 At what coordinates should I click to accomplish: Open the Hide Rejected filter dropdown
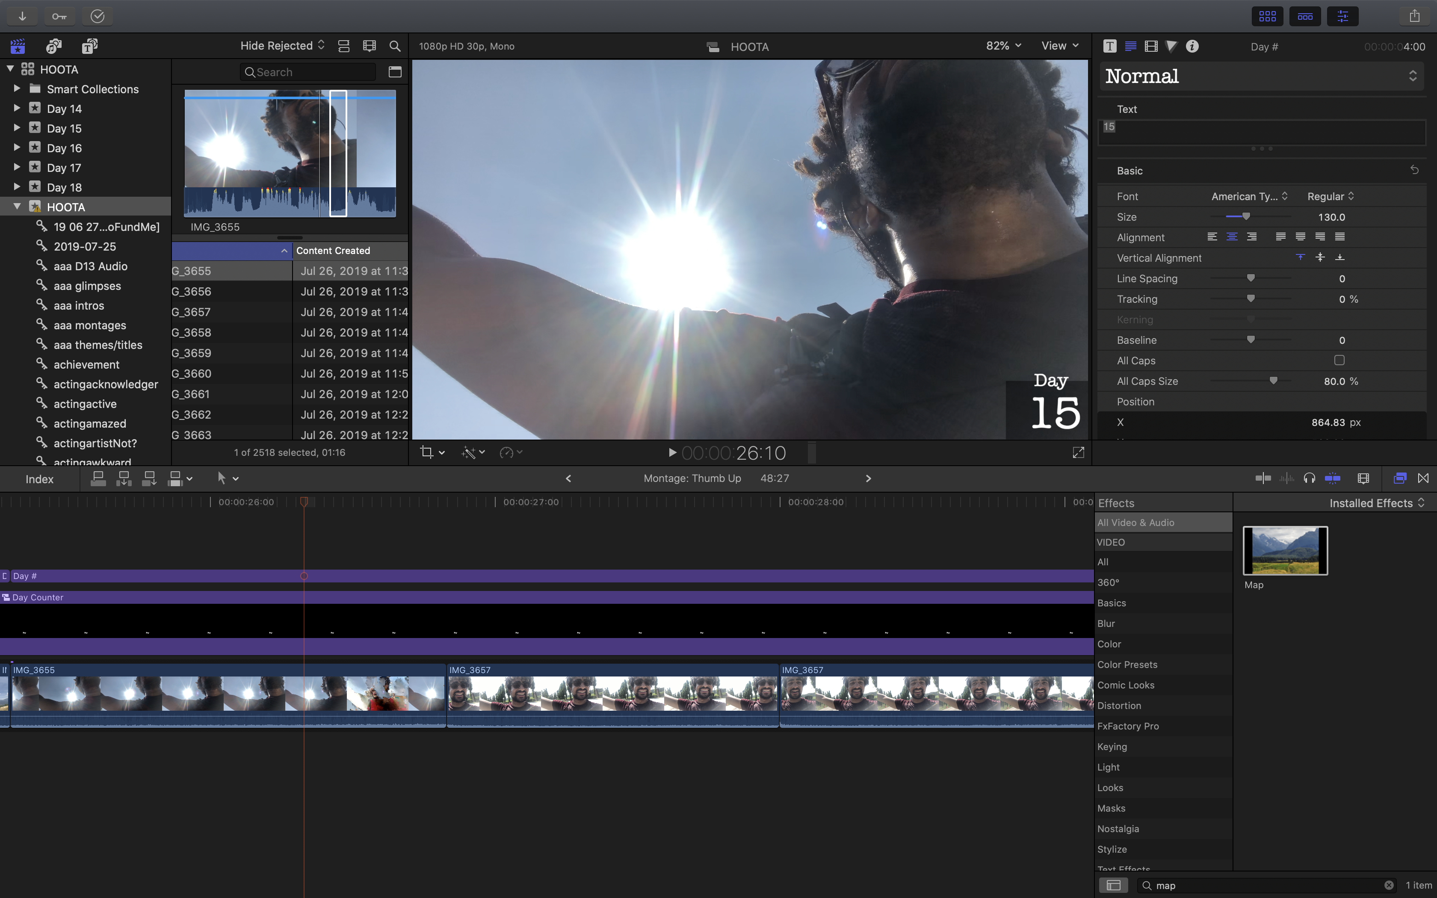(282, 46)
